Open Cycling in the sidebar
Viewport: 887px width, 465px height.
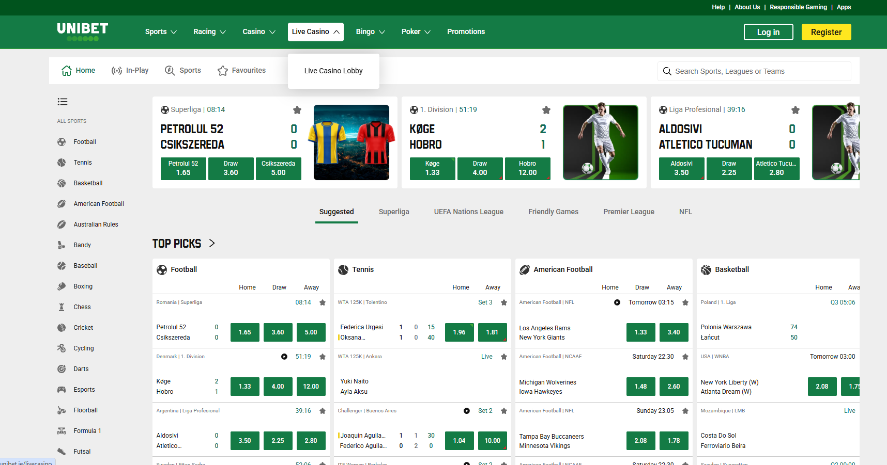[84, 348]
